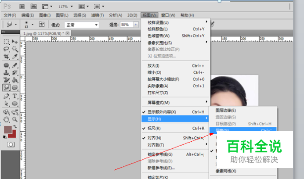304x179 pixels.
Task: Collapse the toolbox with double-arrow
Action: [x=4, y=32]
